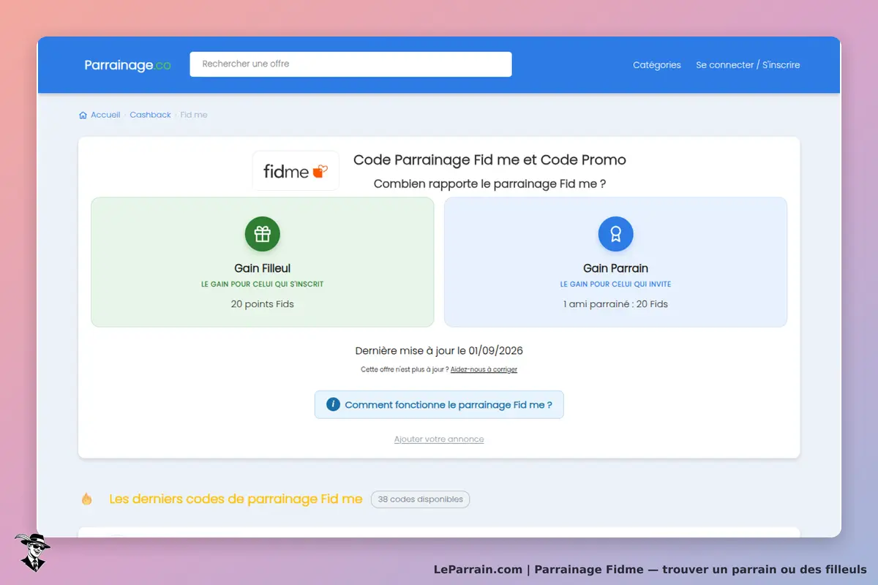Open the fidme logo thumbnail
This screenshot has height=585, width=878.
point(296,171)
